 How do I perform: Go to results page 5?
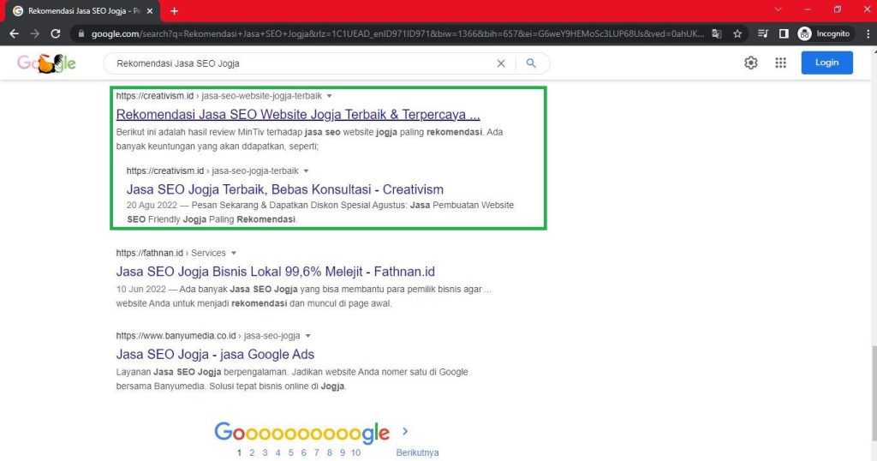click(290, 452)
